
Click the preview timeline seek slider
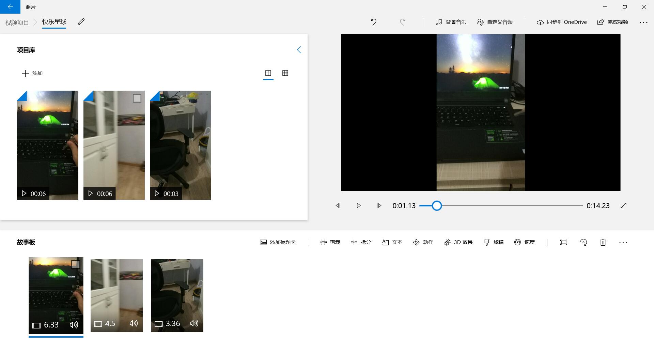501,205
